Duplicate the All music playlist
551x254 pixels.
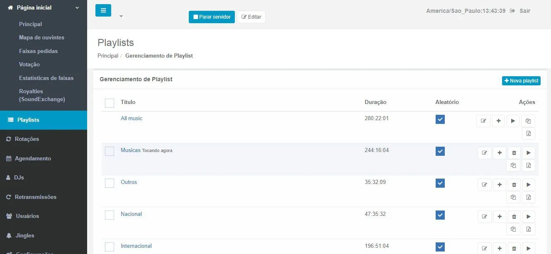click(528, 121)
